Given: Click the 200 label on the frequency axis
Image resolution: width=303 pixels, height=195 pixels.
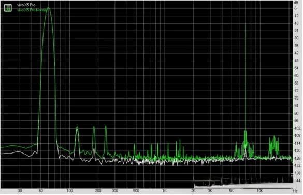Looking at the screenshot, I should coord(98,191).
